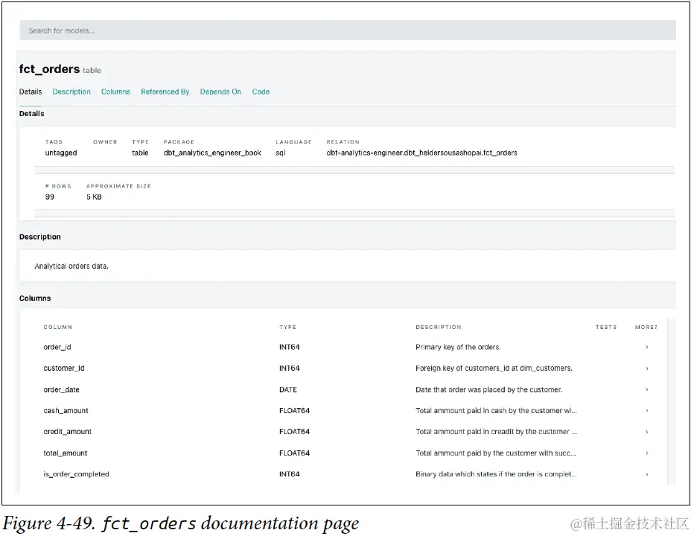Expand more details for is_order_completed row
Viewport: 694px width, 536px height.
pos(646,474)
